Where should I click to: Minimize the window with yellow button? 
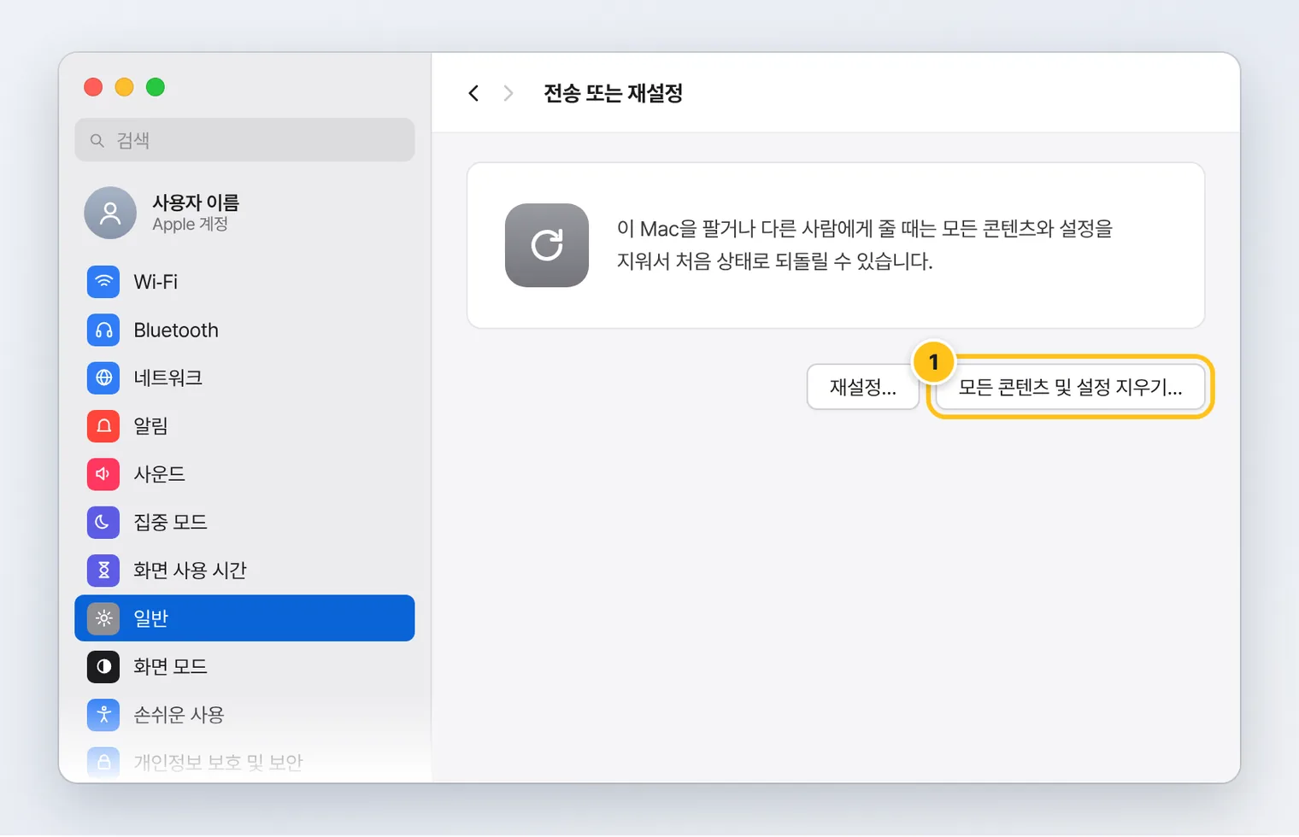124,87
